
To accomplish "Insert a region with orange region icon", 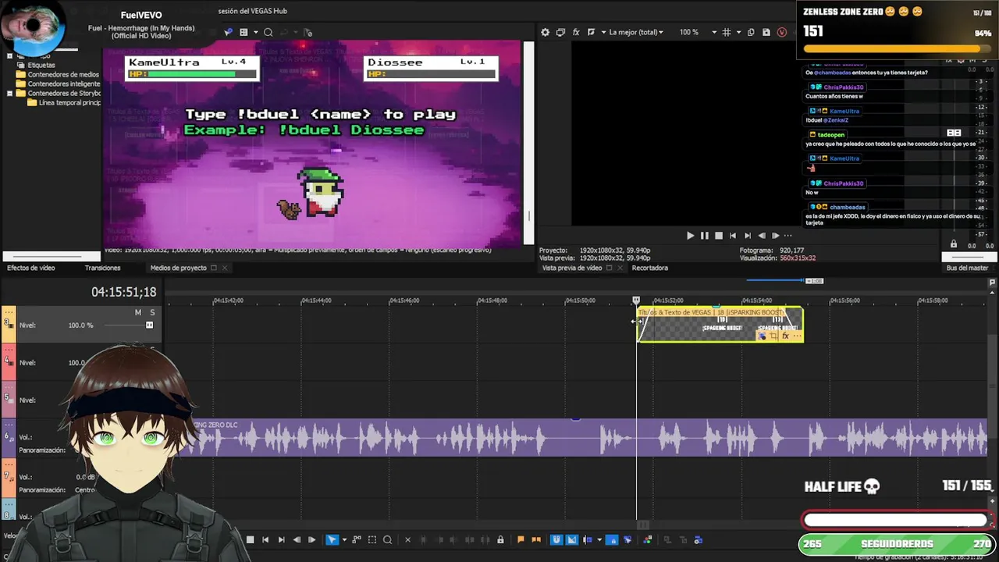I will (x=536, y=539).
